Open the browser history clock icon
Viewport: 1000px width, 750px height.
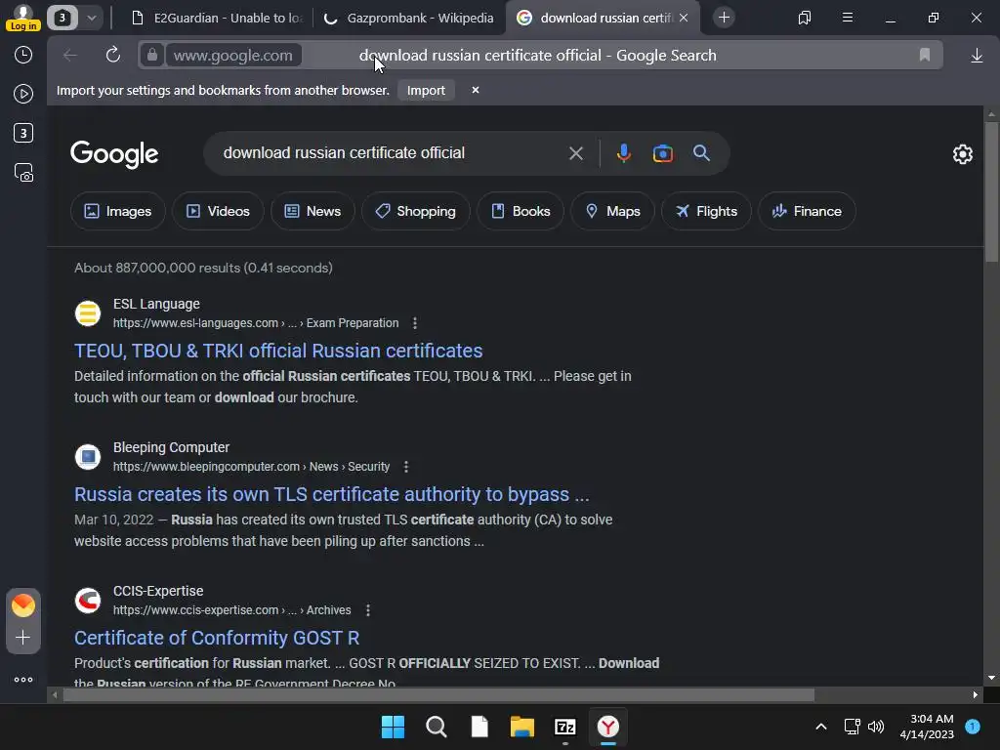click(23, 55)
